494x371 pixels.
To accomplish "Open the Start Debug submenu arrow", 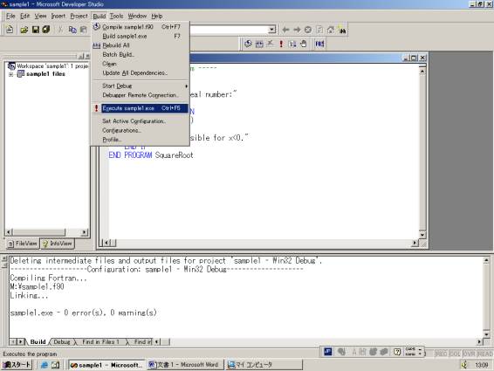I will pos(187,86).
